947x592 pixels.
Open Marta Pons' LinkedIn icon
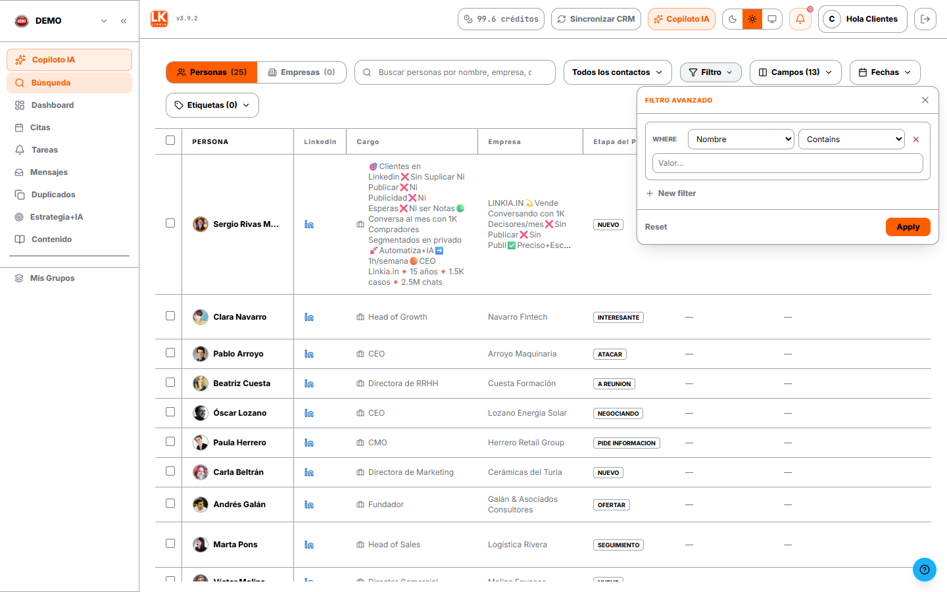pyautogui.click(x=309, y=545)
